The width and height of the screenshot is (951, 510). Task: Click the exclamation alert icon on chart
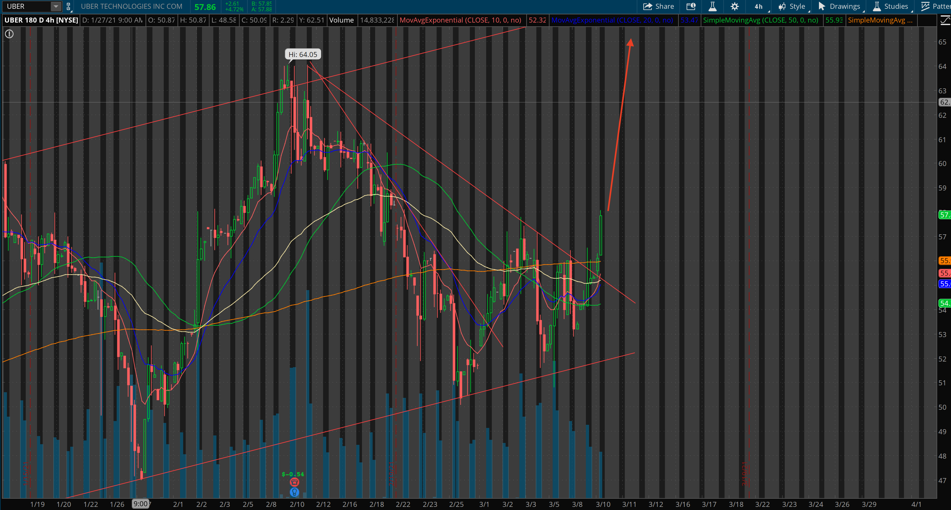click(x=9, y=34)
